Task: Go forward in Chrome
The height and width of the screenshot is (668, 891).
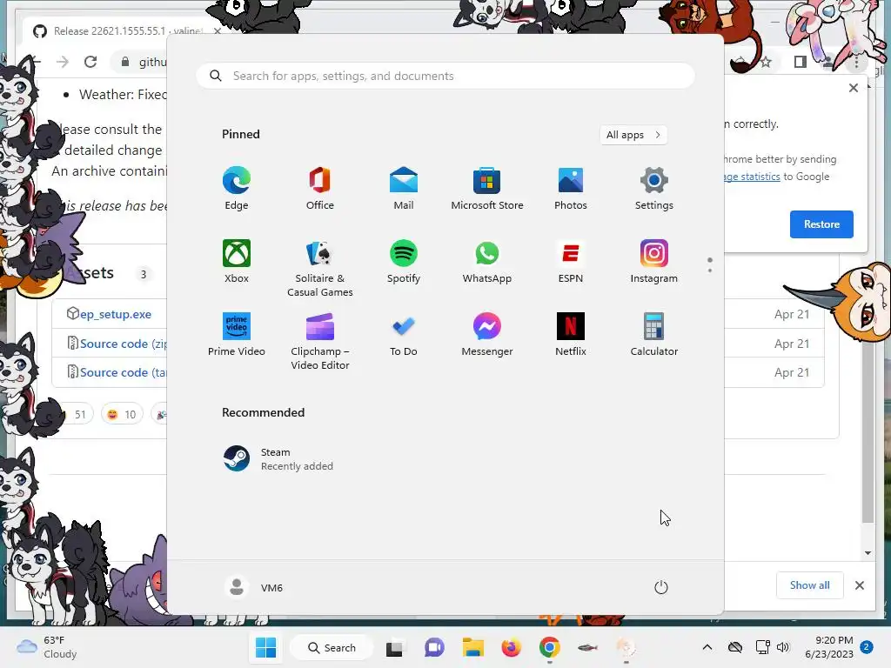Action: pos(63,62)
